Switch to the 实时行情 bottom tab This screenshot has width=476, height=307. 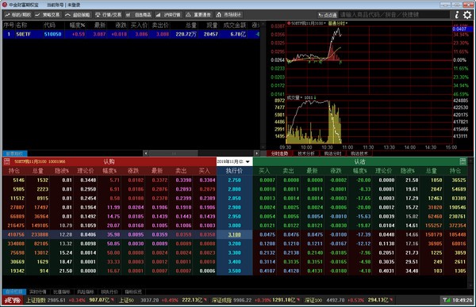[38, 292]
